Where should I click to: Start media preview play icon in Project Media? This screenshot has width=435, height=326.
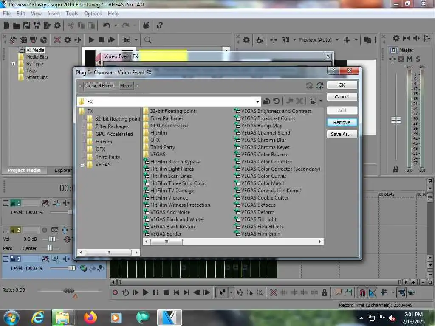[x=91, y=40]
